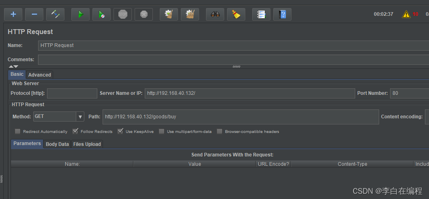Click Start no pauses icon

tap(101, 14)
